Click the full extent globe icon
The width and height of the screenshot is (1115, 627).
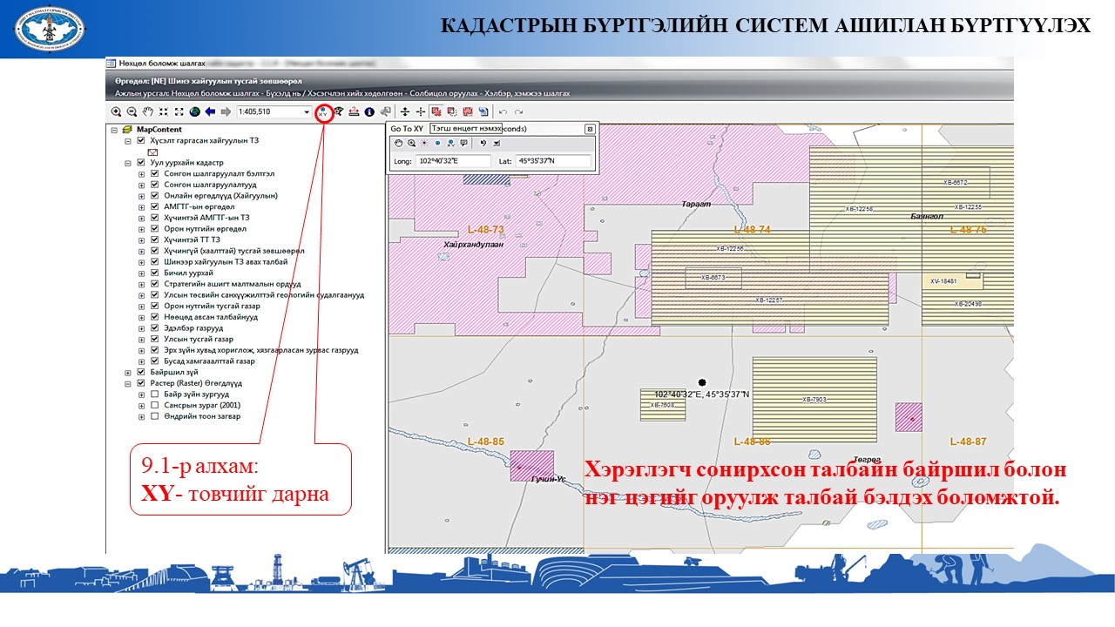click(x=194, y=112)
